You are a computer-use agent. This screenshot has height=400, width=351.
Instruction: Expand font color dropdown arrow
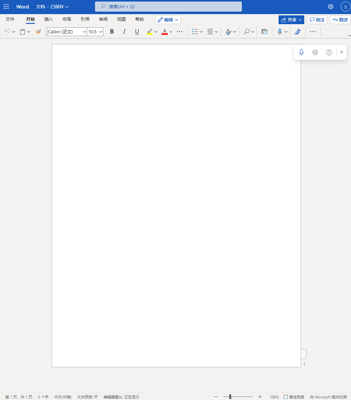click(x=171, y=32)
